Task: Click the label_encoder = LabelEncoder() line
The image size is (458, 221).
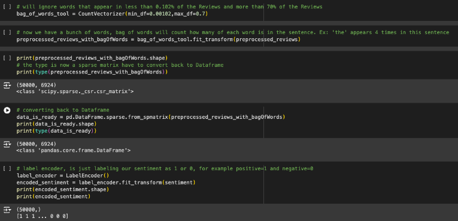Action: [62, 176]
